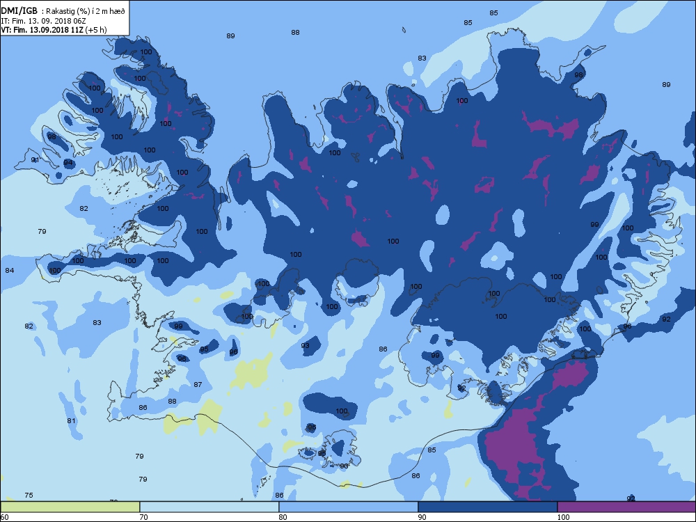Click the humidity value 75 on the map
Image resolution: width=696 pixels, height=522 pixels.
point(29,495)
